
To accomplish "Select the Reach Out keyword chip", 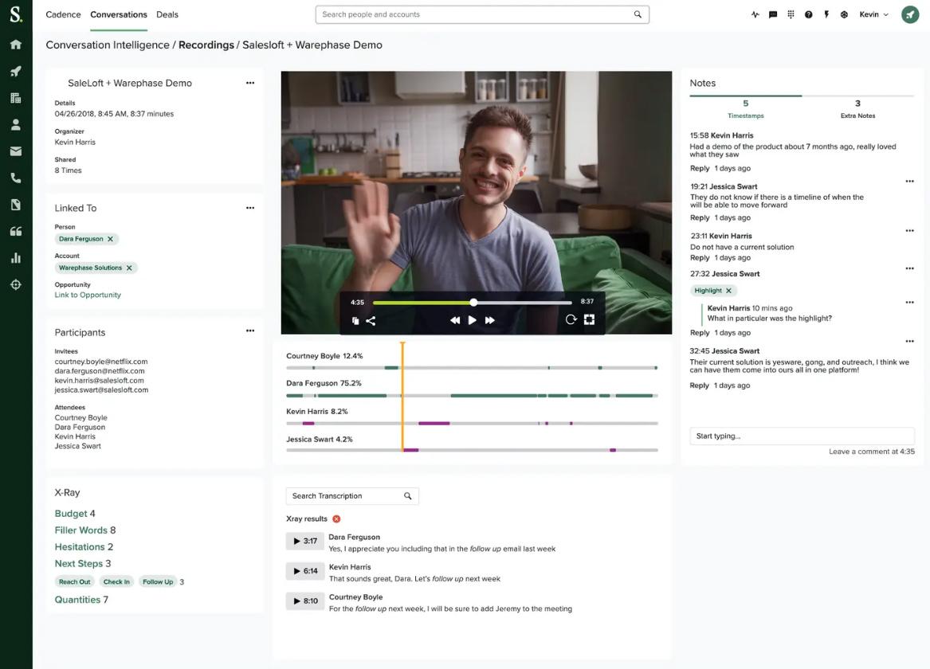I will point(75,582).
